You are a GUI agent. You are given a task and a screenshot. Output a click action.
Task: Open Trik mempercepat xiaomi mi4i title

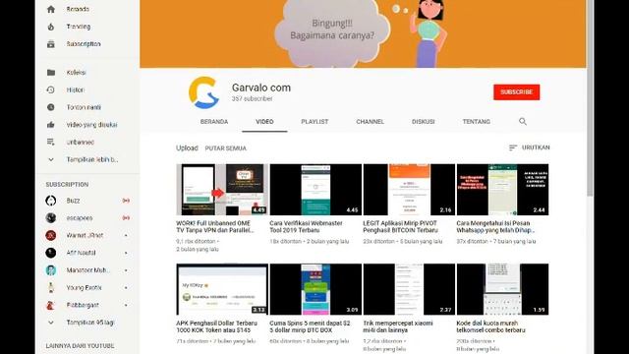(397, 326)
